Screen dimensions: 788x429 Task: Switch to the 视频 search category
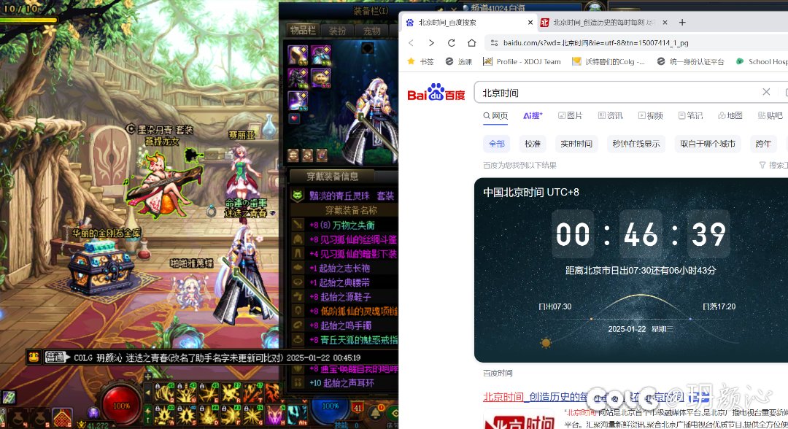[x=650, y=115]
